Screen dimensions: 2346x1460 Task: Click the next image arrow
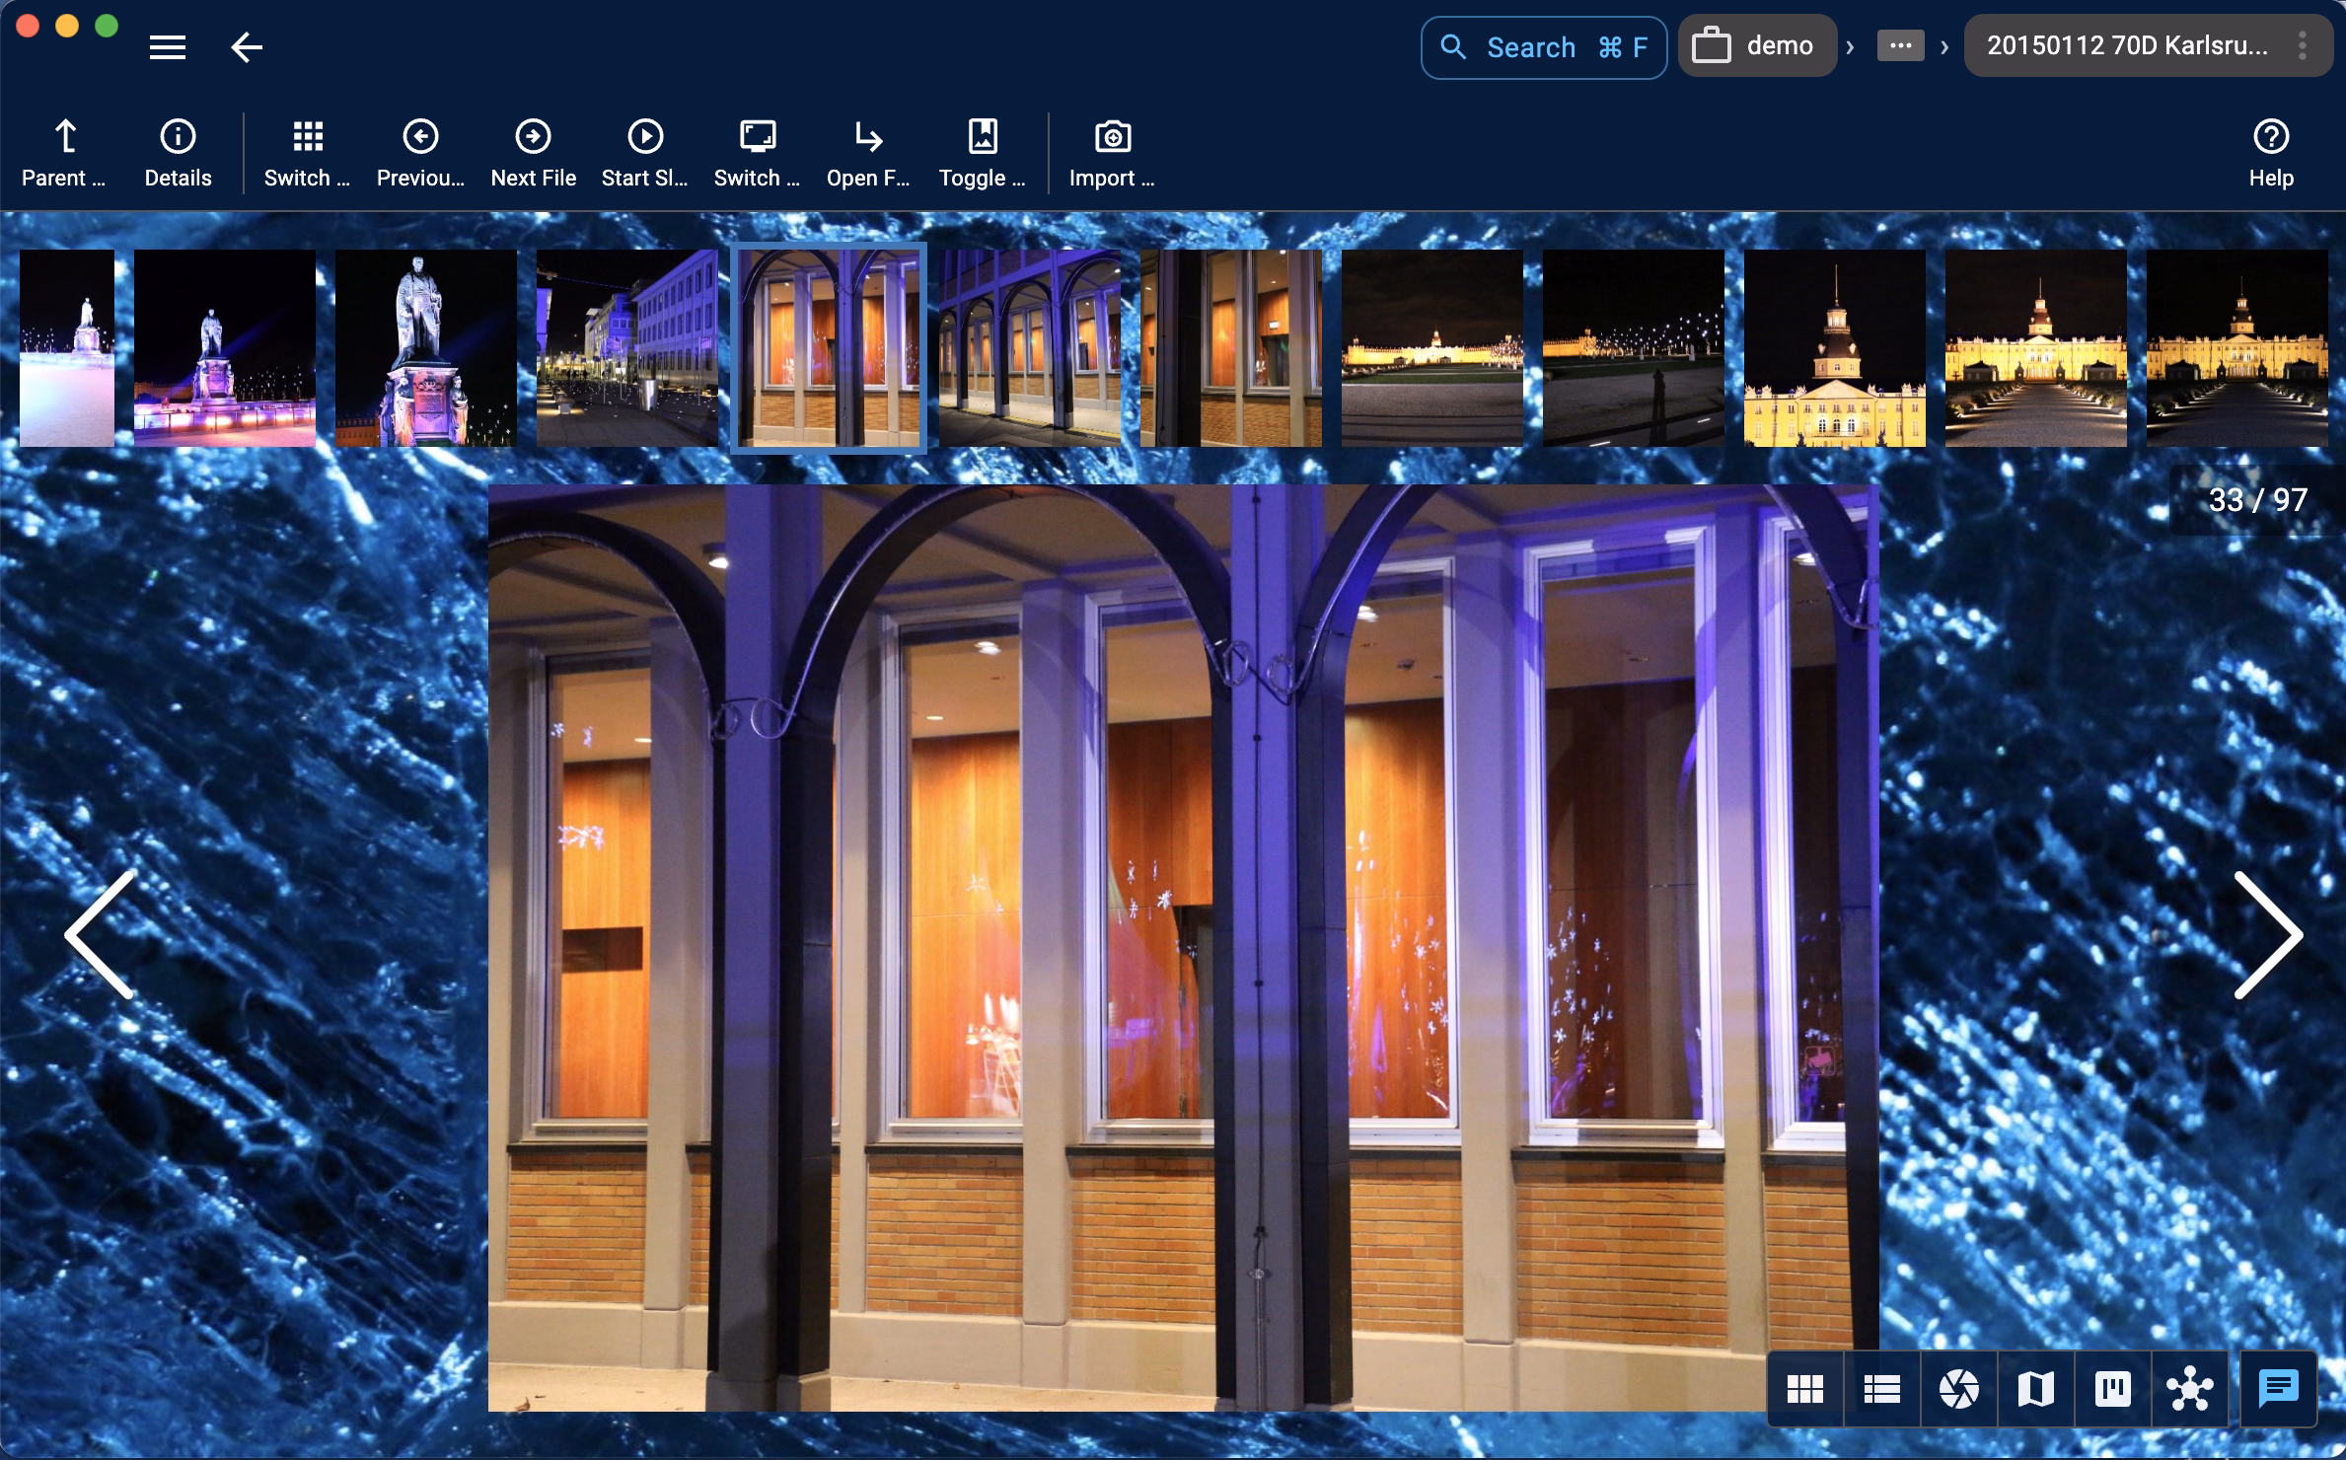(2268, 932)
